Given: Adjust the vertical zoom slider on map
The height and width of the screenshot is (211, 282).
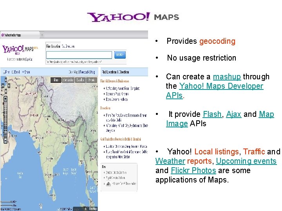Looking at the screenshot, I should pos(5,119).
